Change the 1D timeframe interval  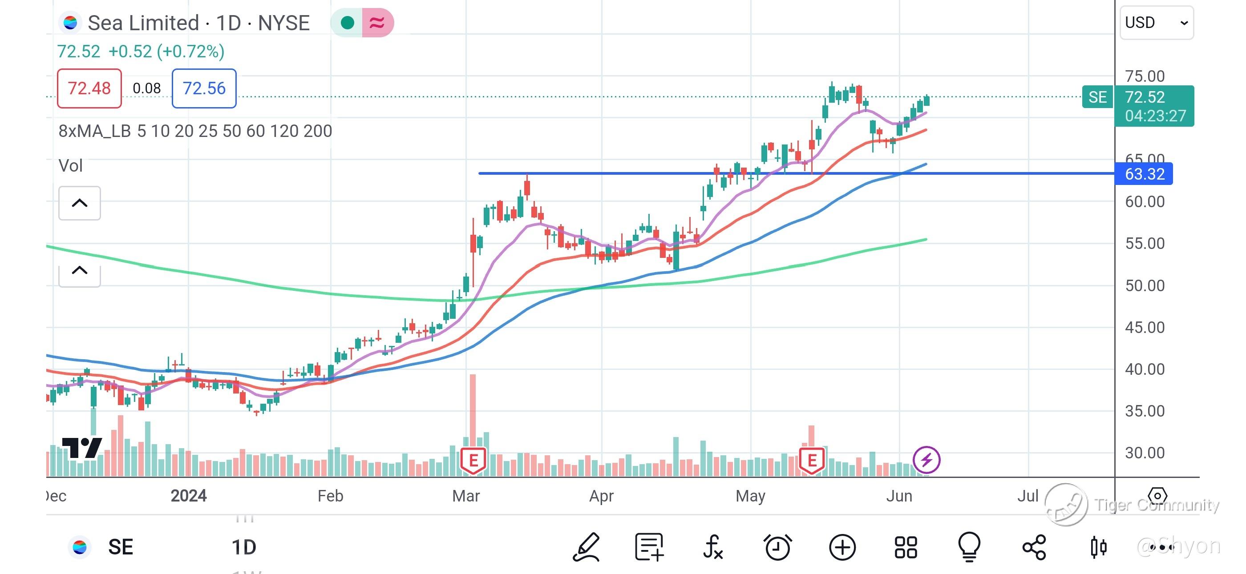tap(244, 547)
